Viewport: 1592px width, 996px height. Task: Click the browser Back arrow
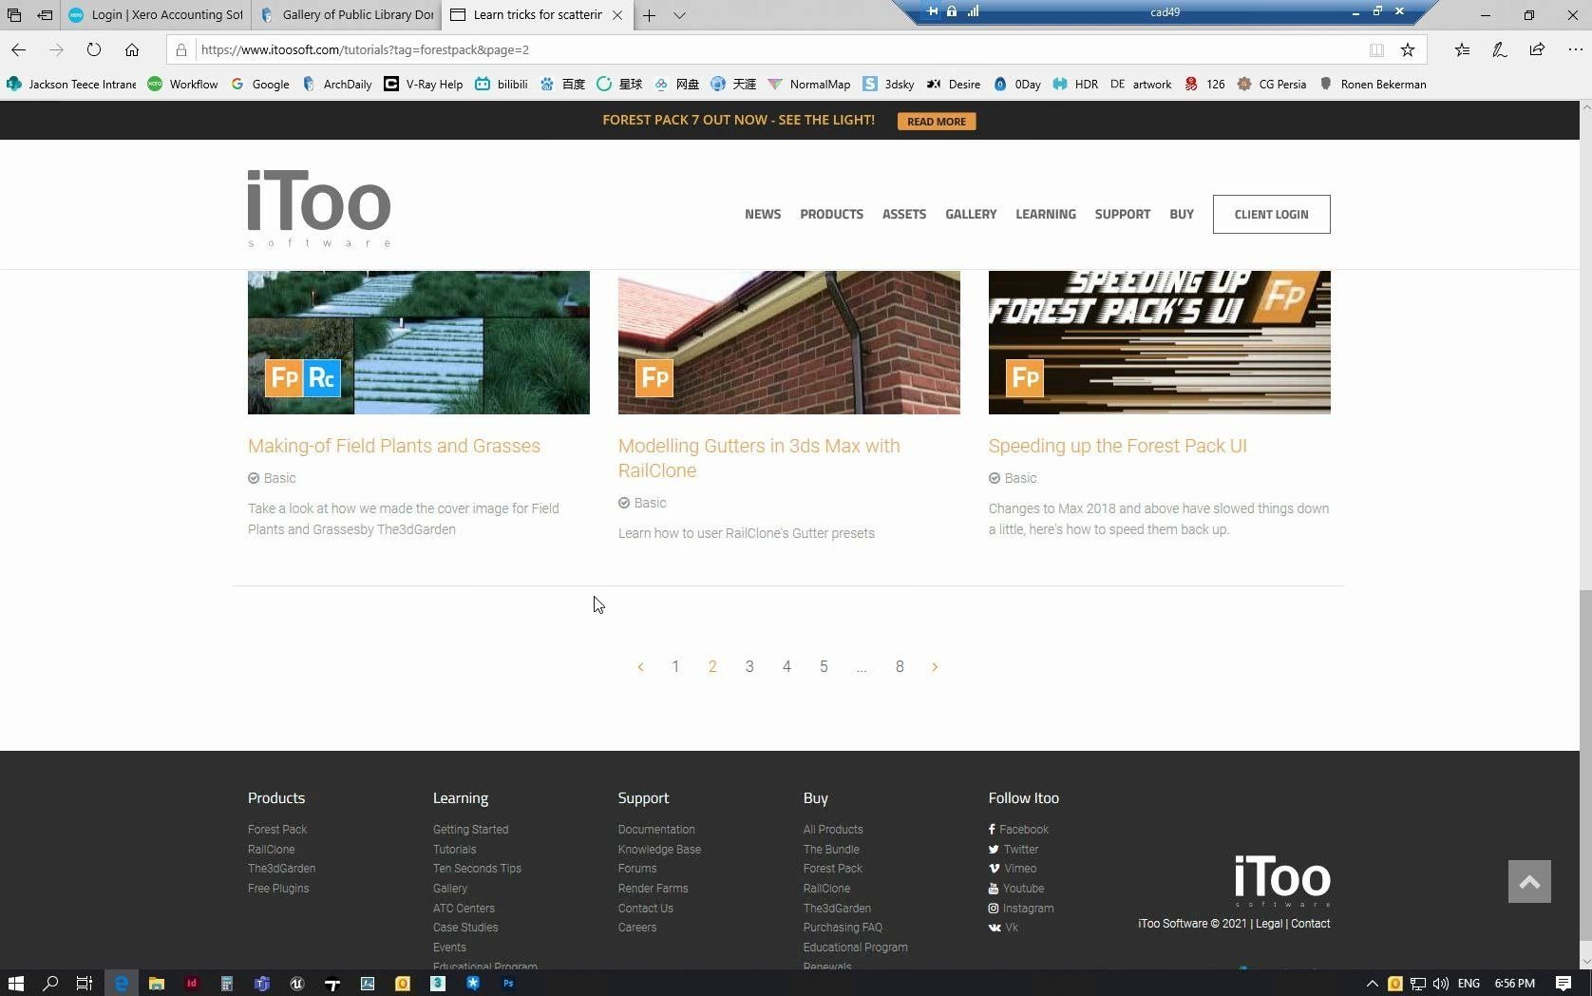click(19, 49)
